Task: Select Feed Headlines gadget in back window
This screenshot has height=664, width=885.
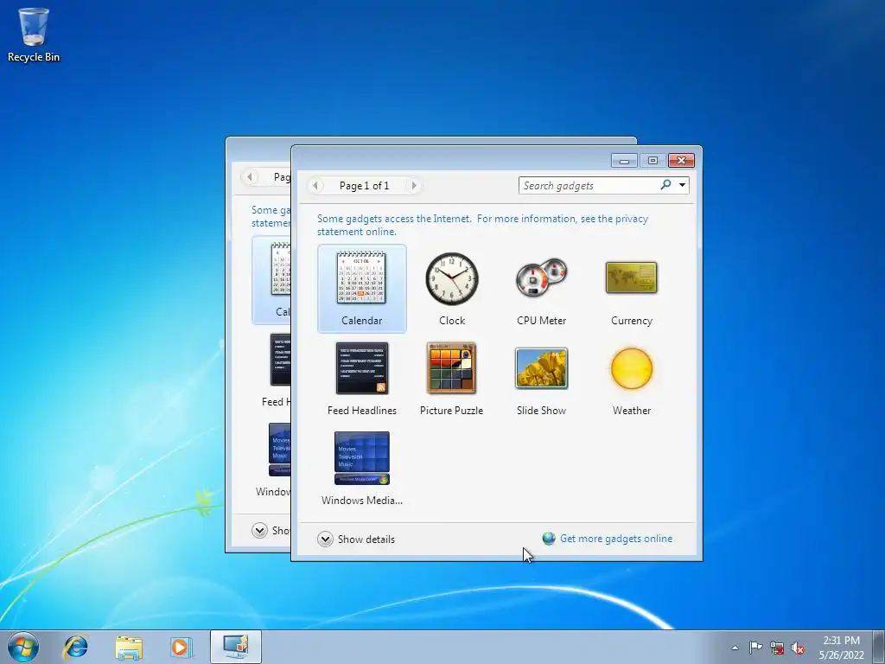Action: (x=276, y=370)
